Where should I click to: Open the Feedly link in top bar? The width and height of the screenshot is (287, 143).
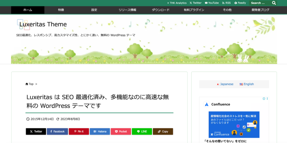pyautogui.click(x=240, y=3)
